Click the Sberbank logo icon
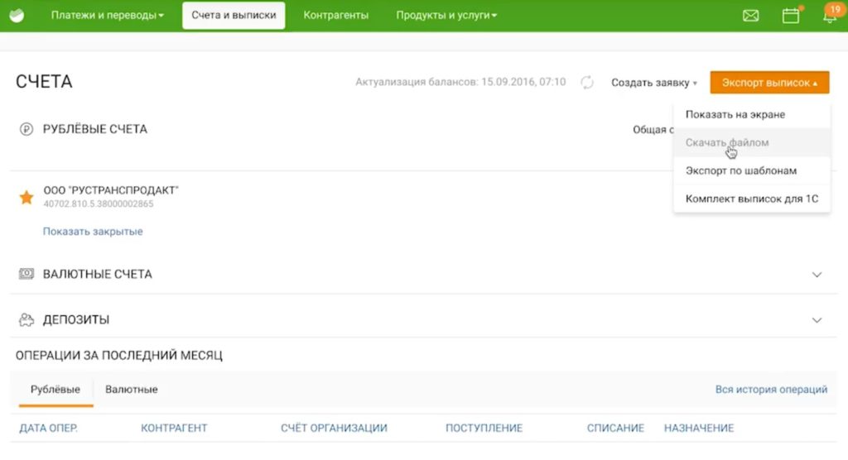Viewport: 848px width, 460px height. click(x=17, y=15)
